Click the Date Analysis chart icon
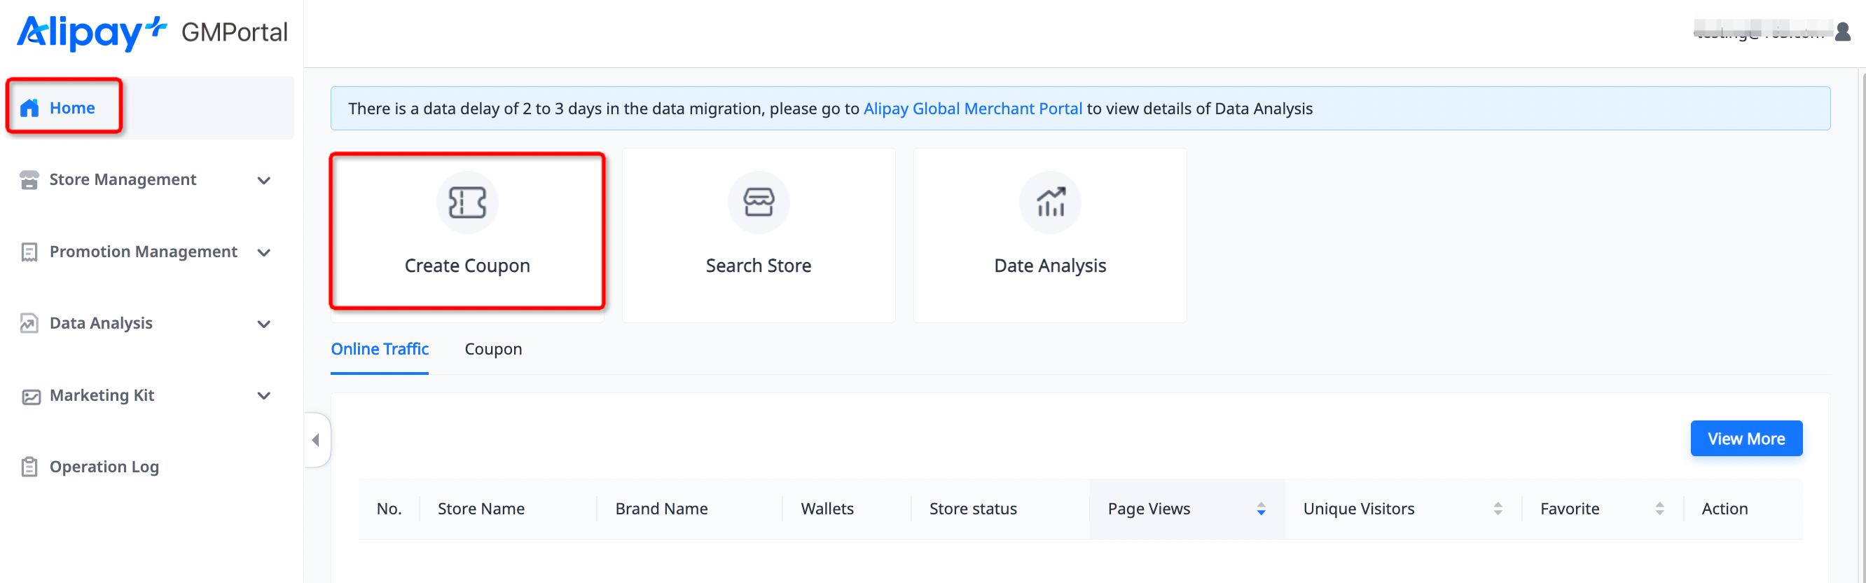 pyautogui.click(x=1049, y=203)
